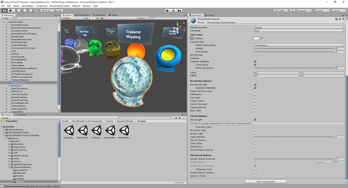Screen dimensions: 348x188
Task: Open Albedo Alpha Mode dropdown
Action: pos(299,45)
